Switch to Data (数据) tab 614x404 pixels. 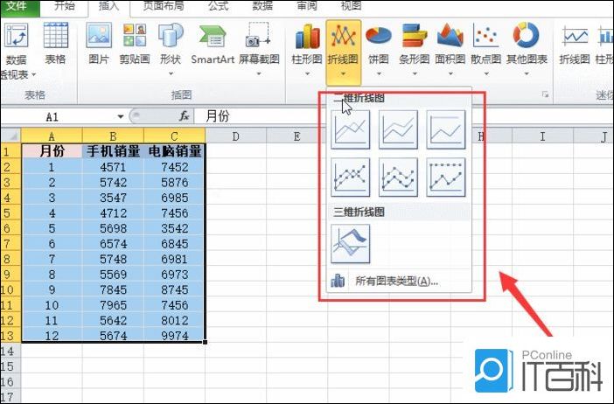click(x=262, y=6)
